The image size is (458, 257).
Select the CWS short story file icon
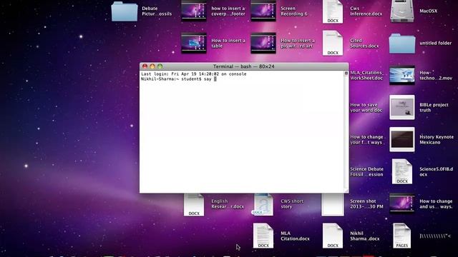coord(263,205)
